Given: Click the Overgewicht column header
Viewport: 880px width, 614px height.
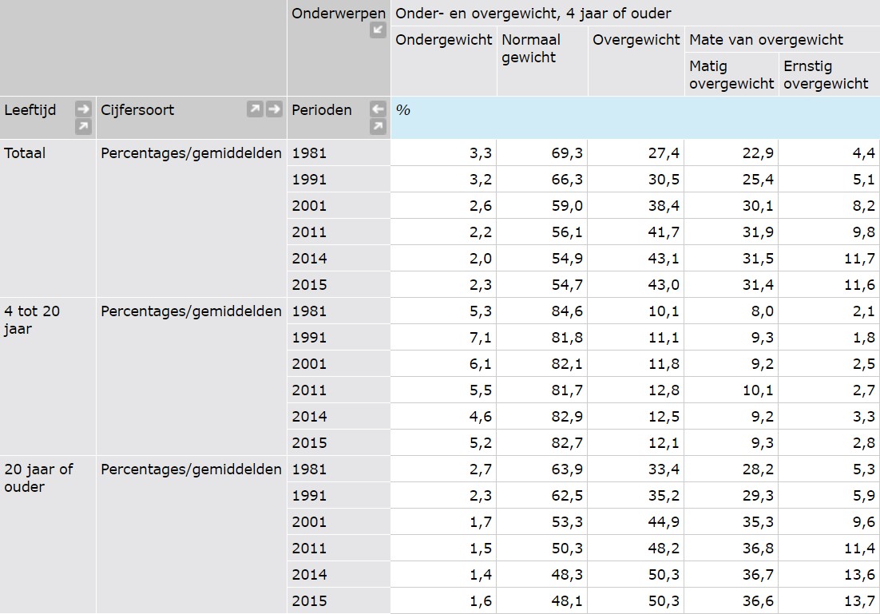Looking at the screenshot, I should coord(636,40).
